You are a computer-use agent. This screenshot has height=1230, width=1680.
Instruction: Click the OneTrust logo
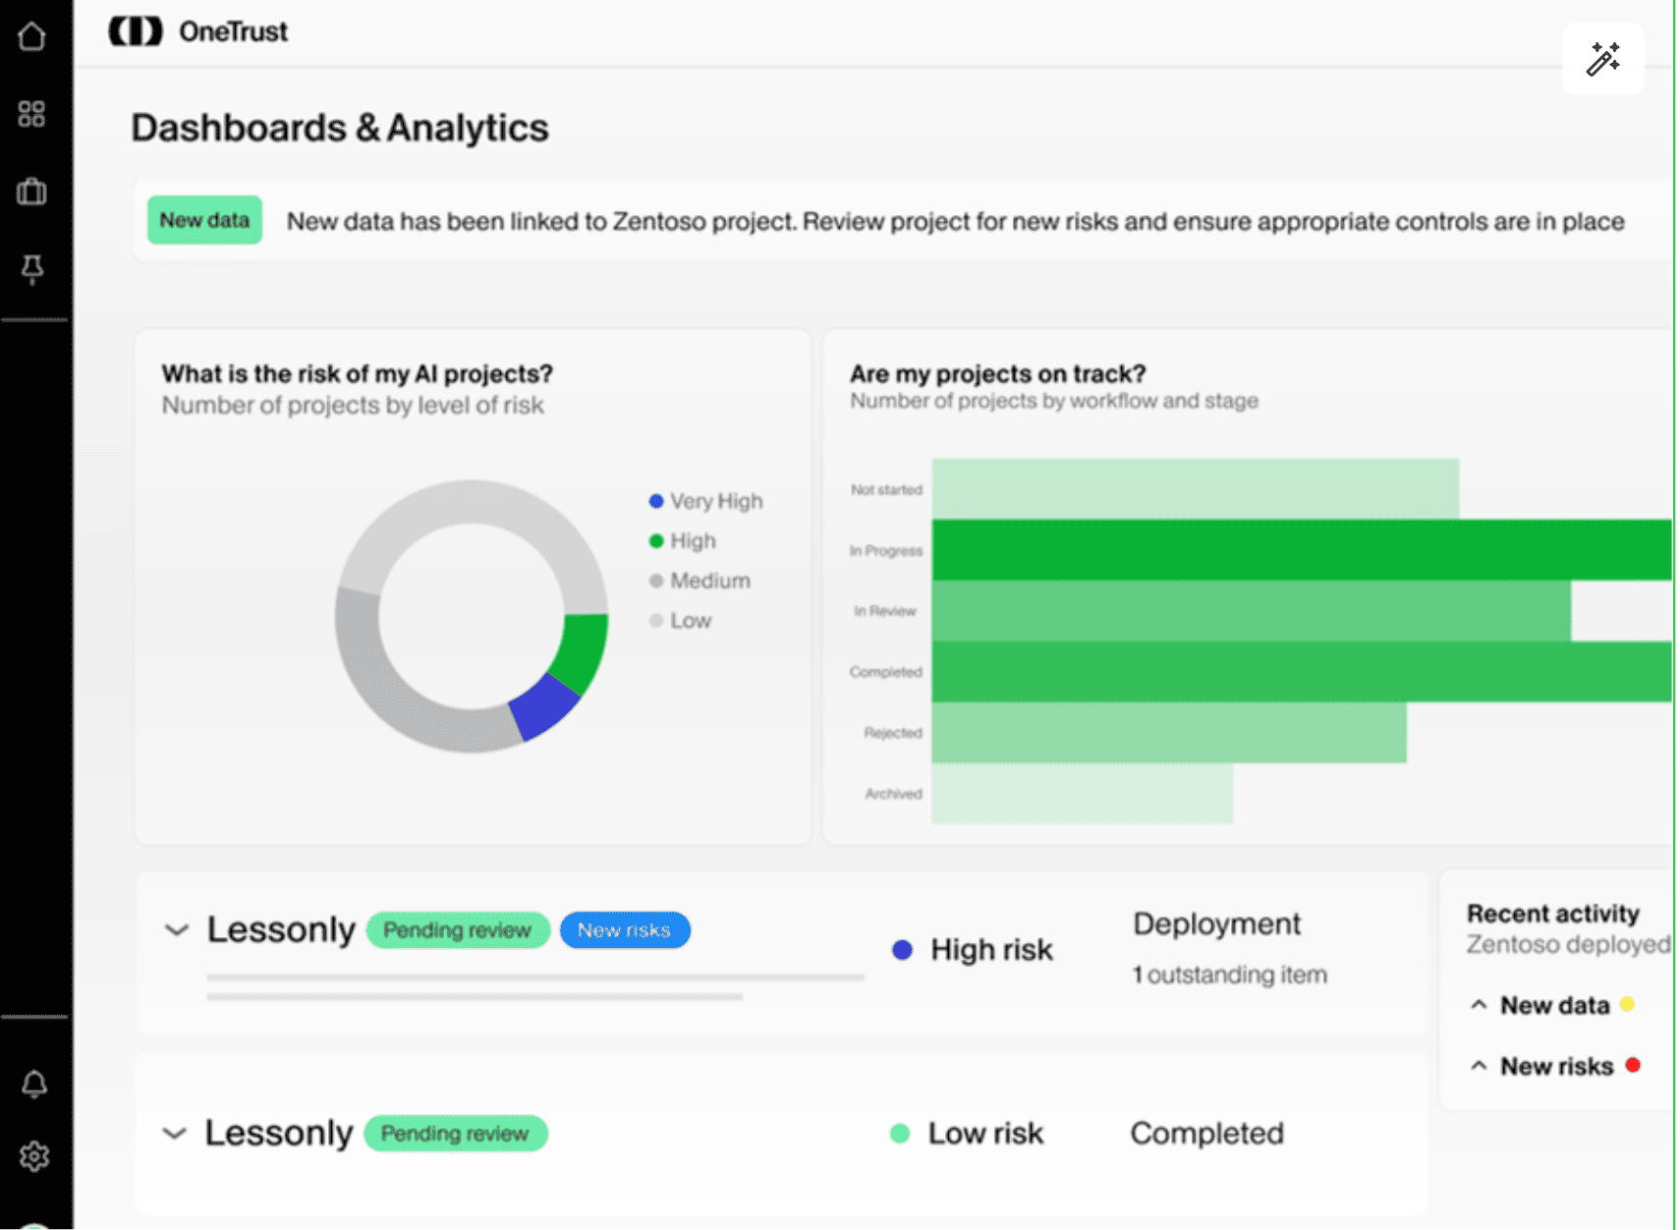198,31
